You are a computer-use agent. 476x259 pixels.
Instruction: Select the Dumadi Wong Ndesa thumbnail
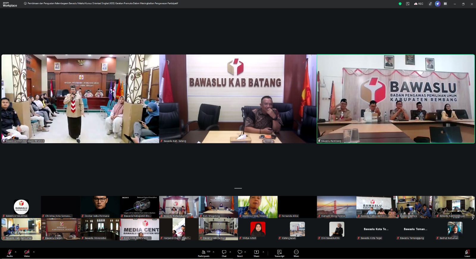tap(336, 207)
